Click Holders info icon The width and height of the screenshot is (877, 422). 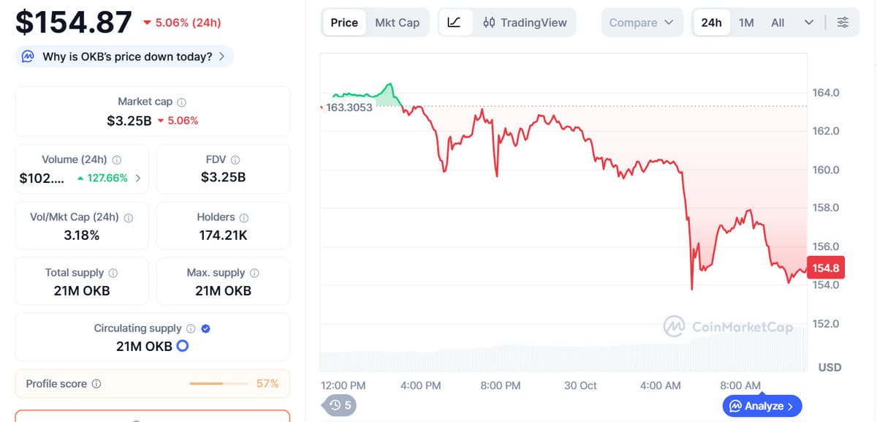click(244, 218)
